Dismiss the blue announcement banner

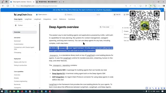[x=162, y=10]
